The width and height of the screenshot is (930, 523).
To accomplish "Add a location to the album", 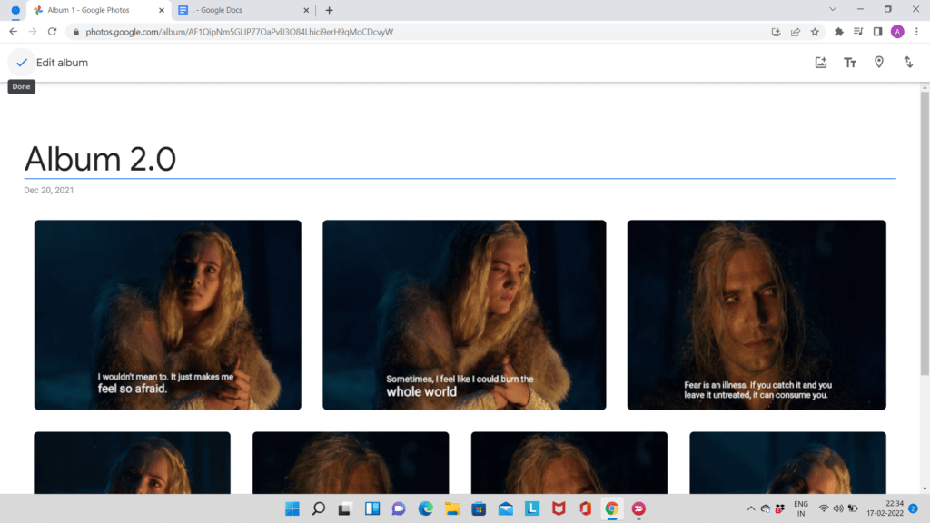I will pyautogui.click(x=879, y=62).
